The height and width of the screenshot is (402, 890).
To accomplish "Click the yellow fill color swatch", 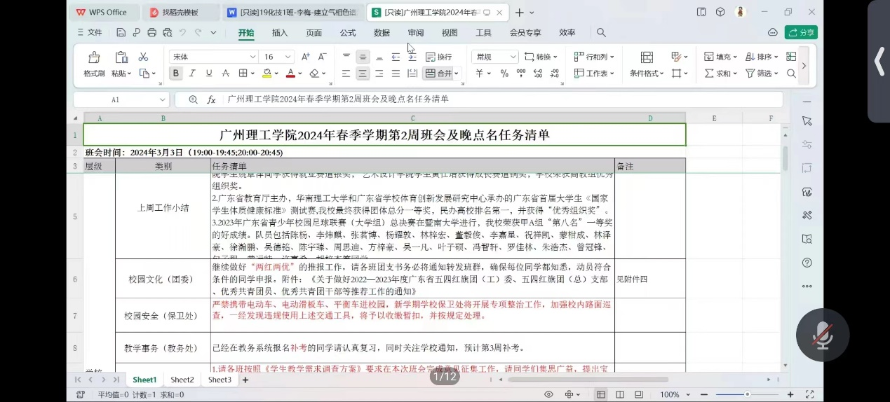I will point(267,74).
